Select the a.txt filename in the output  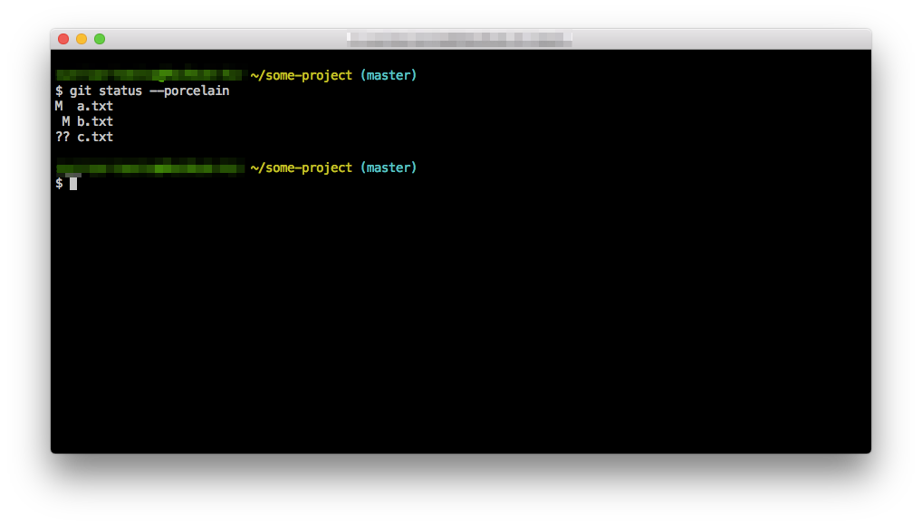pyautogui.click(x=94, y=106)
